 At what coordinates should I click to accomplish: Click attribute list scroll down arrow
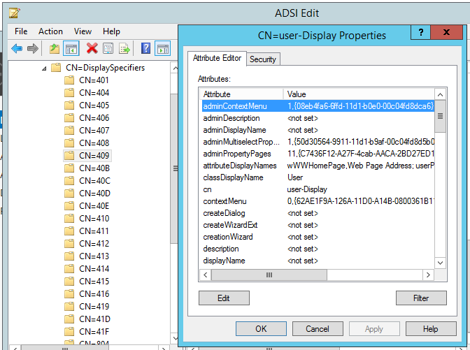point(440,263)
